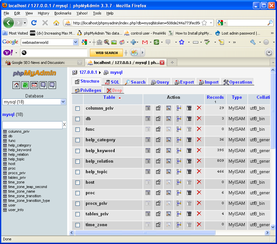Image resolution: width=277 pixels, height=244 pixels.
Task: Click the Insert icon for help_topic row
Action: click(179, 172)
